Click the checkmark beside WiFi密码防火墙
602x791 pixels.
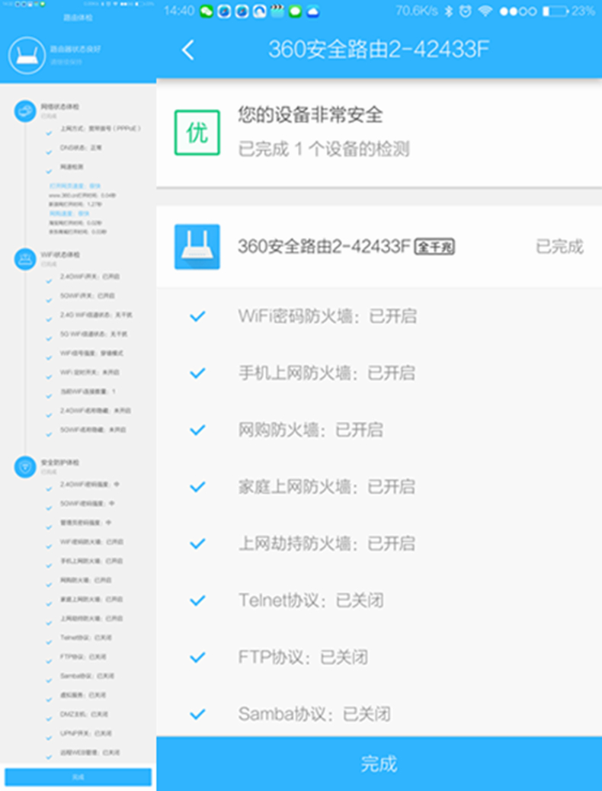pyautogui.click(x=197, y=316)
